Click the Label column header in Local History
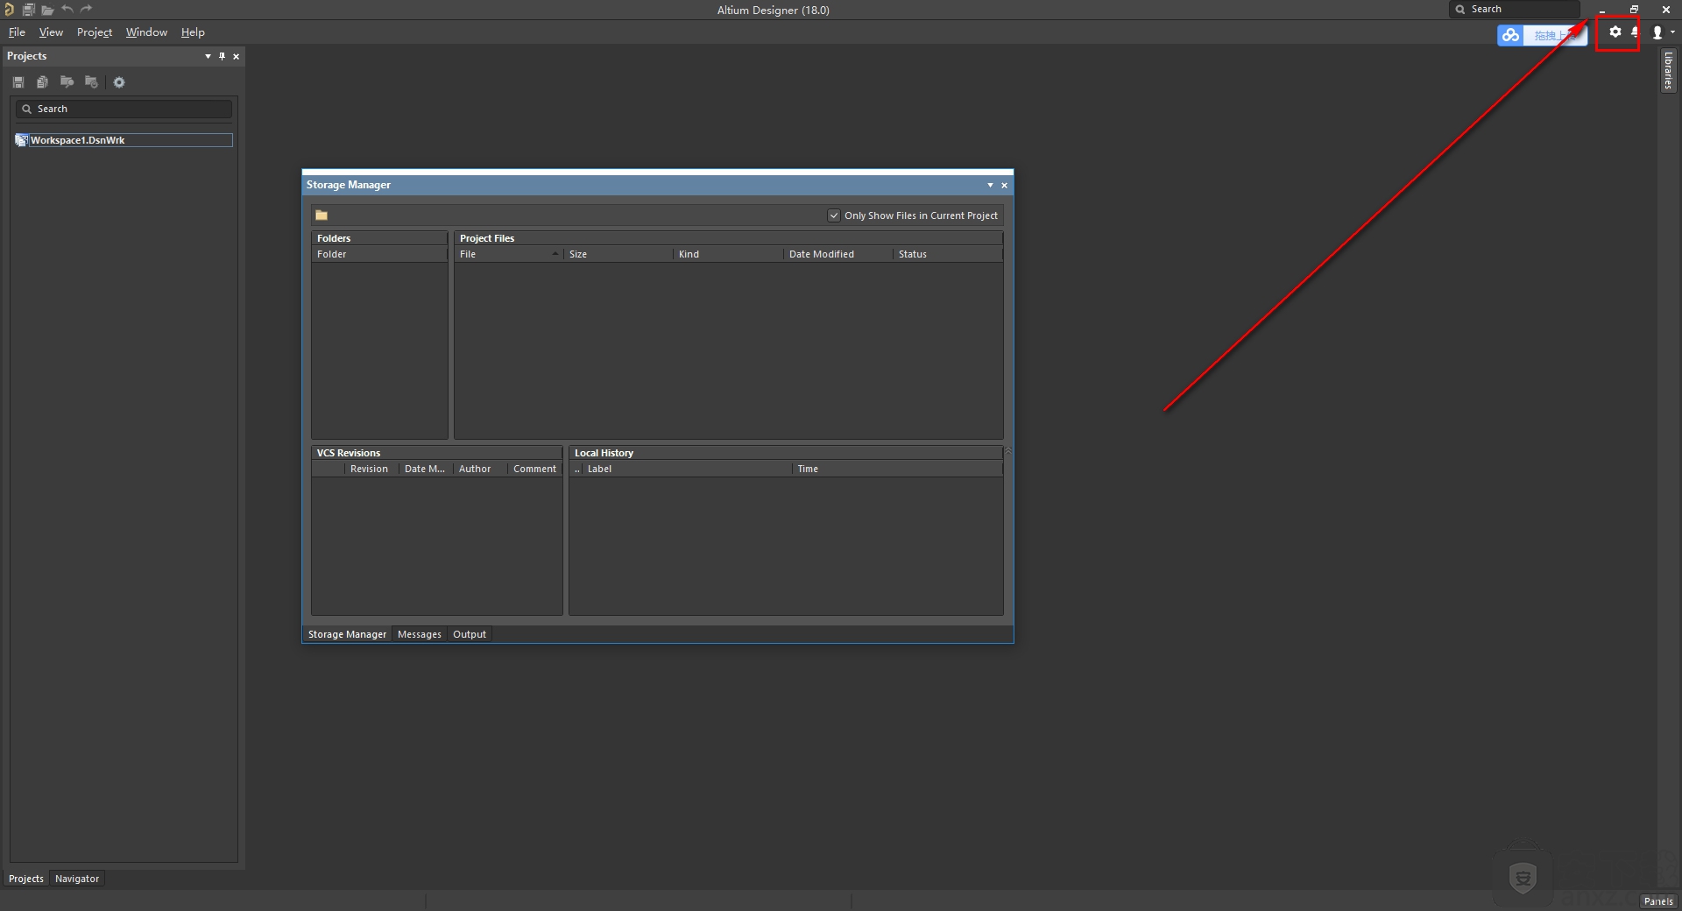Viewport: 1682px width, 911px height. pyautogui.click(x=688, y=469)
